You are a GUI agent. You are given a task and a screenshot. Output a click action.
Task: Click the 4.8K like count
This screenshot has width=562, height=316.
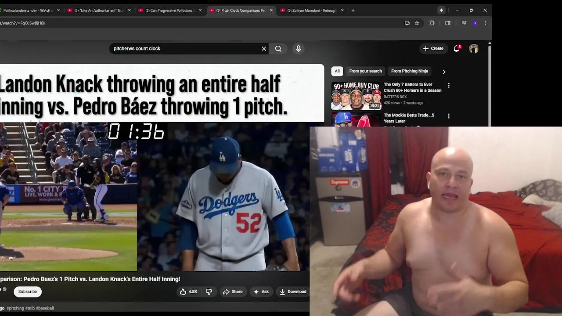pyautogui.click(x=193, y=291)
